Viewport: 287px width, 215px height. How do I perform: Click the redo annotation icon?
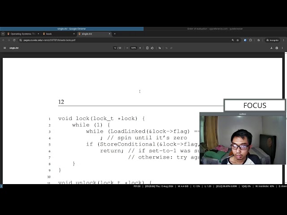(171, 48)
